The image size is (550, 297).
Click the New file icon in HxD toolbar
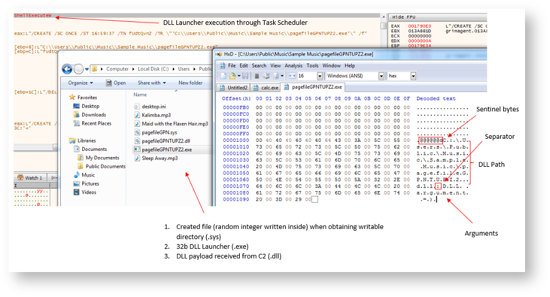tap(223, 76)
